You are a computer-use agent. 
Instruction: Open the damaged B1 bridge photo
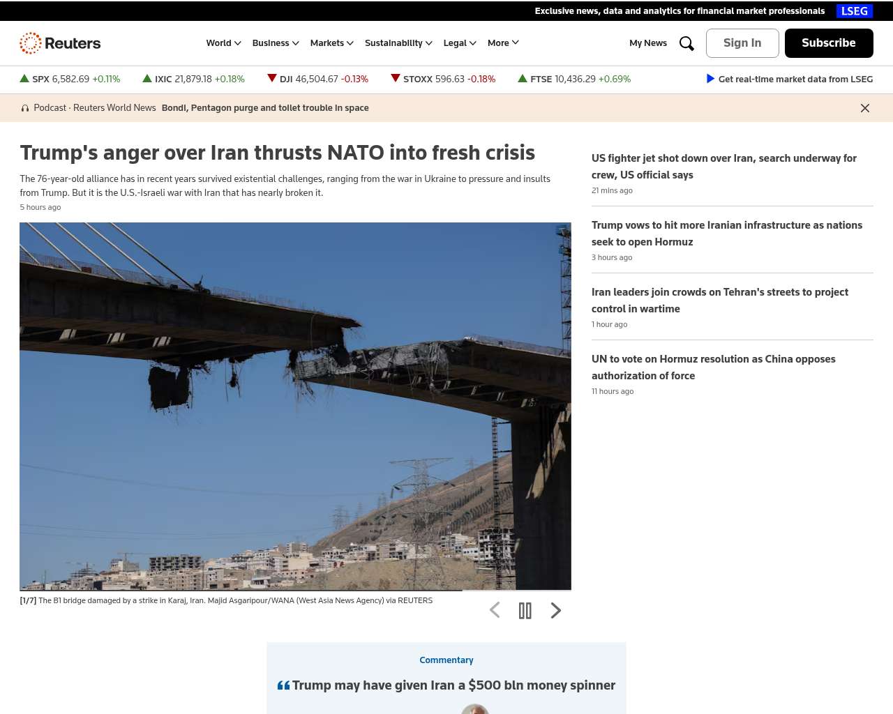(x=295, y=407)
